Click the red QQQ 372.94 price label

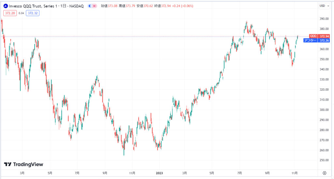(x=319, y=36)
